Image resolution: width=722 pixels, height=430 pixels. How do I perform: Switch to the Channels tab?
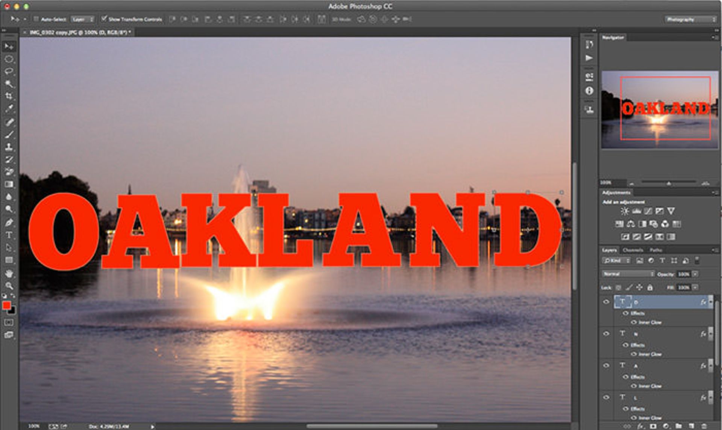(x=633, y=250)
